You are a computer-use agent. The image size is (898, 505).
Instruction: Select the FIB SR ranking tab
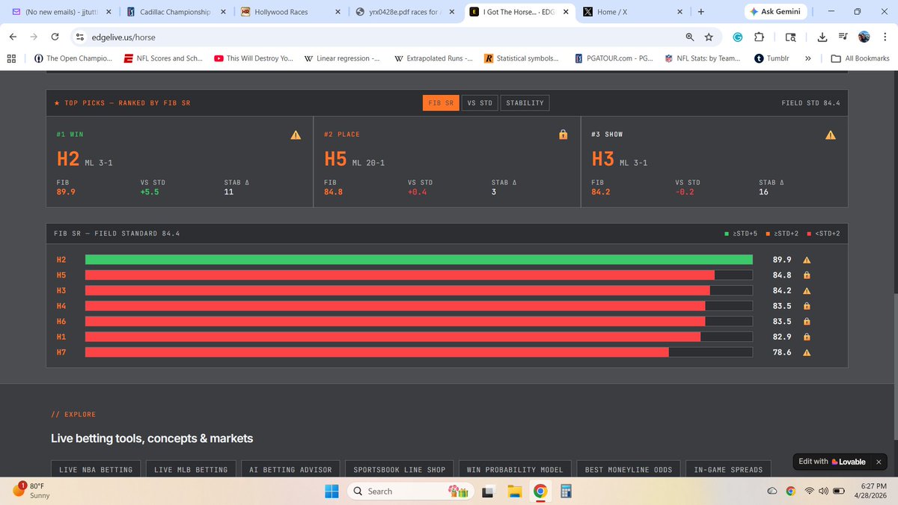(x=442, y=102)
